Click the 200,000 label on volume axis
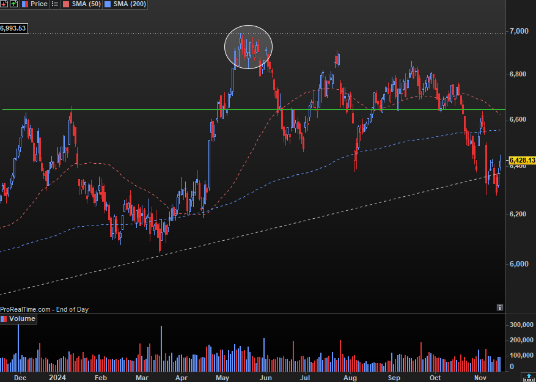This screenshot has height=382, width=536. point(521,340)
